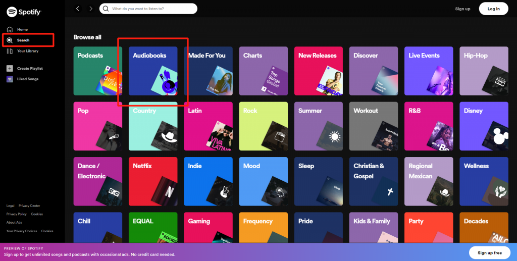
Task: Open the Workout category tile
Action: coord(374,126)
